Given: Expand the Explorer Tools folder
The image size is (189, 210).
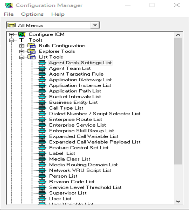Looking at the screenshot, I should (x=21, y=51).
